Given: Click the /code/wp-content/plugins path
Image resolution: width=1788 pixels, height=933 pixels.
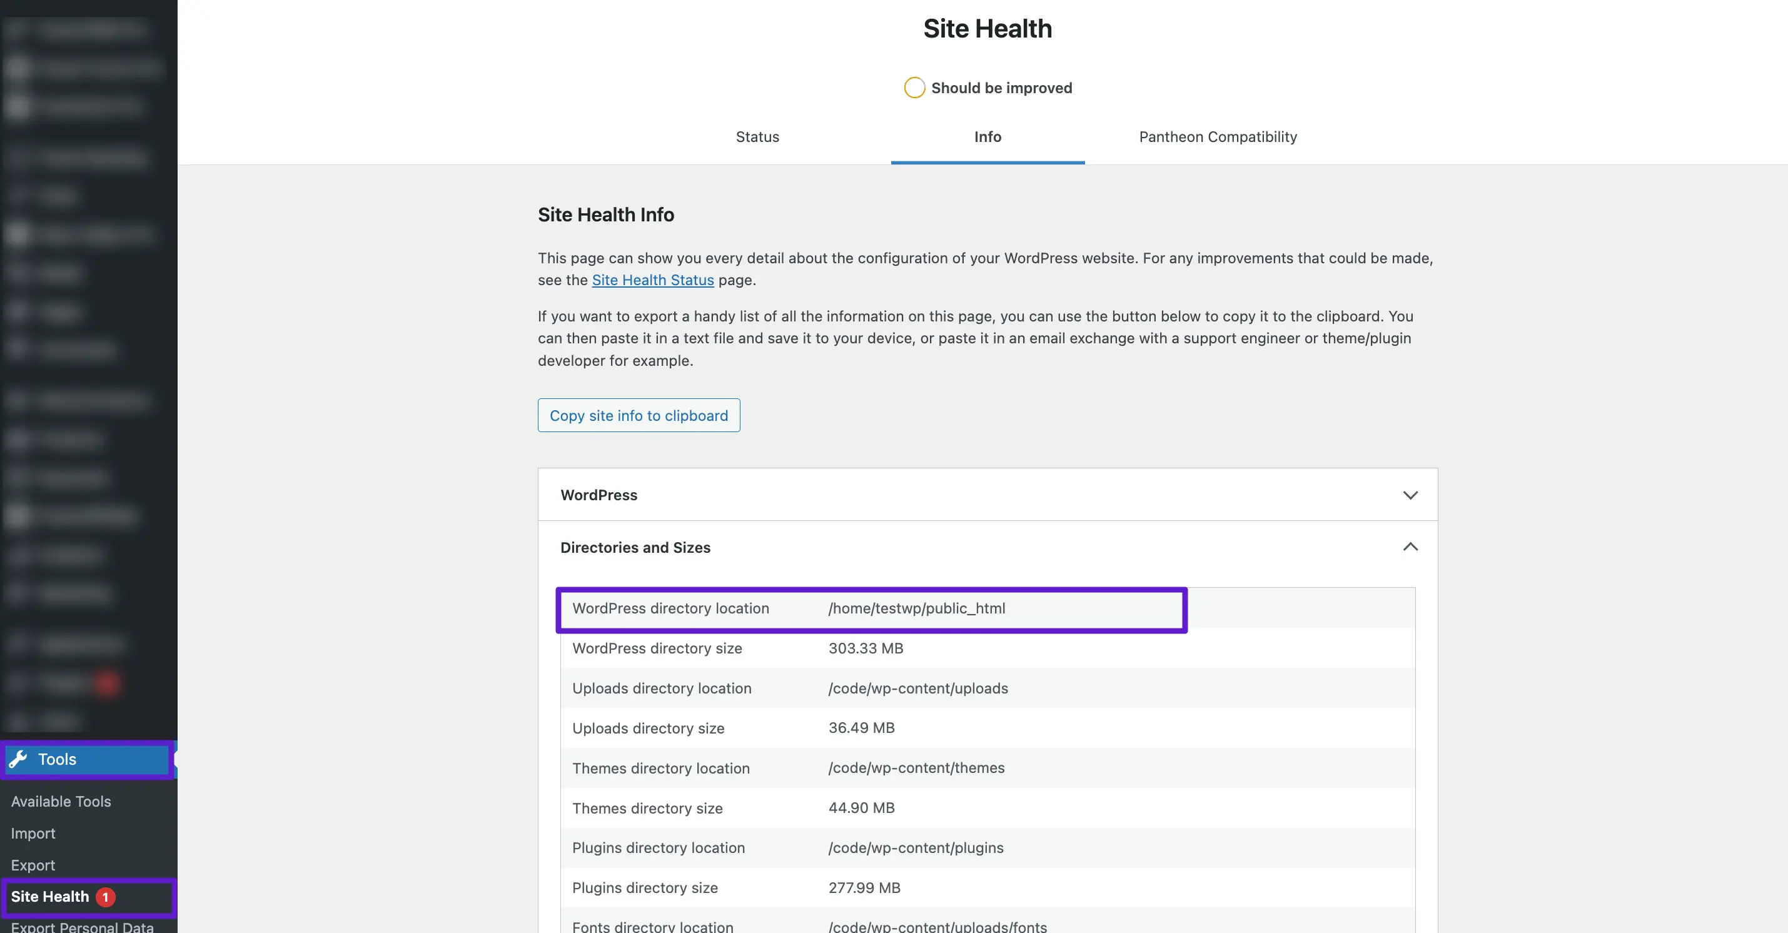Looking at the screenshot, I should [916, 847].
